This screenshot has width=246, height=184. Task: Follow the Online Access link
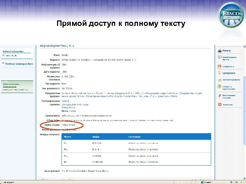click(68, 125)
